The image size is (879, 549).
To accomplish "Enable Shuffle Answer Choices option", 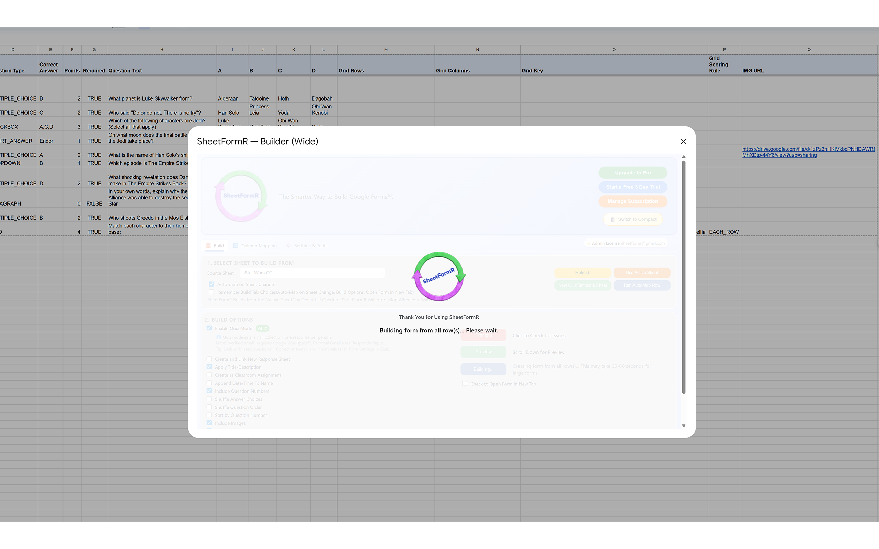I will coord(209,399).
